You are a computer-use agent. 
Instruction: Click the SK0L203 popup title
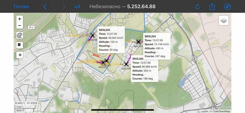[x=104, y=30]
